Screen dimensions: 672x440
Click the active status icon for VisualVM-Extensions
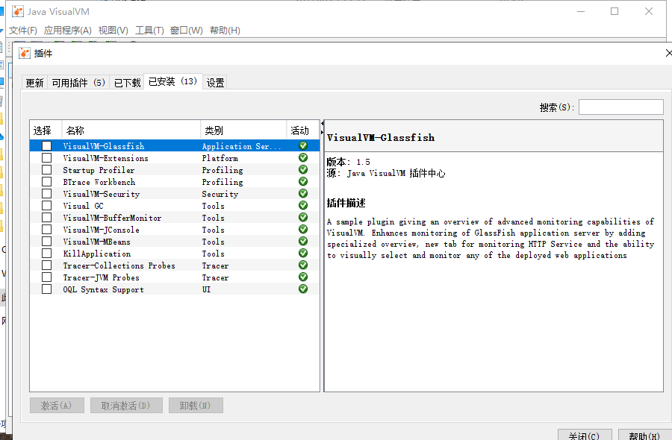[303, 157]
